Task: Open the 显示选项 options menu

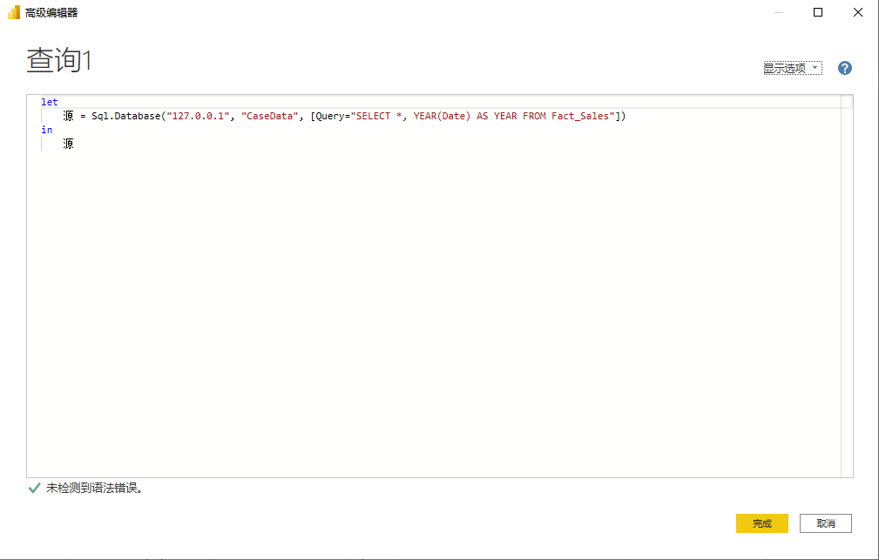Action: point(785,67)
